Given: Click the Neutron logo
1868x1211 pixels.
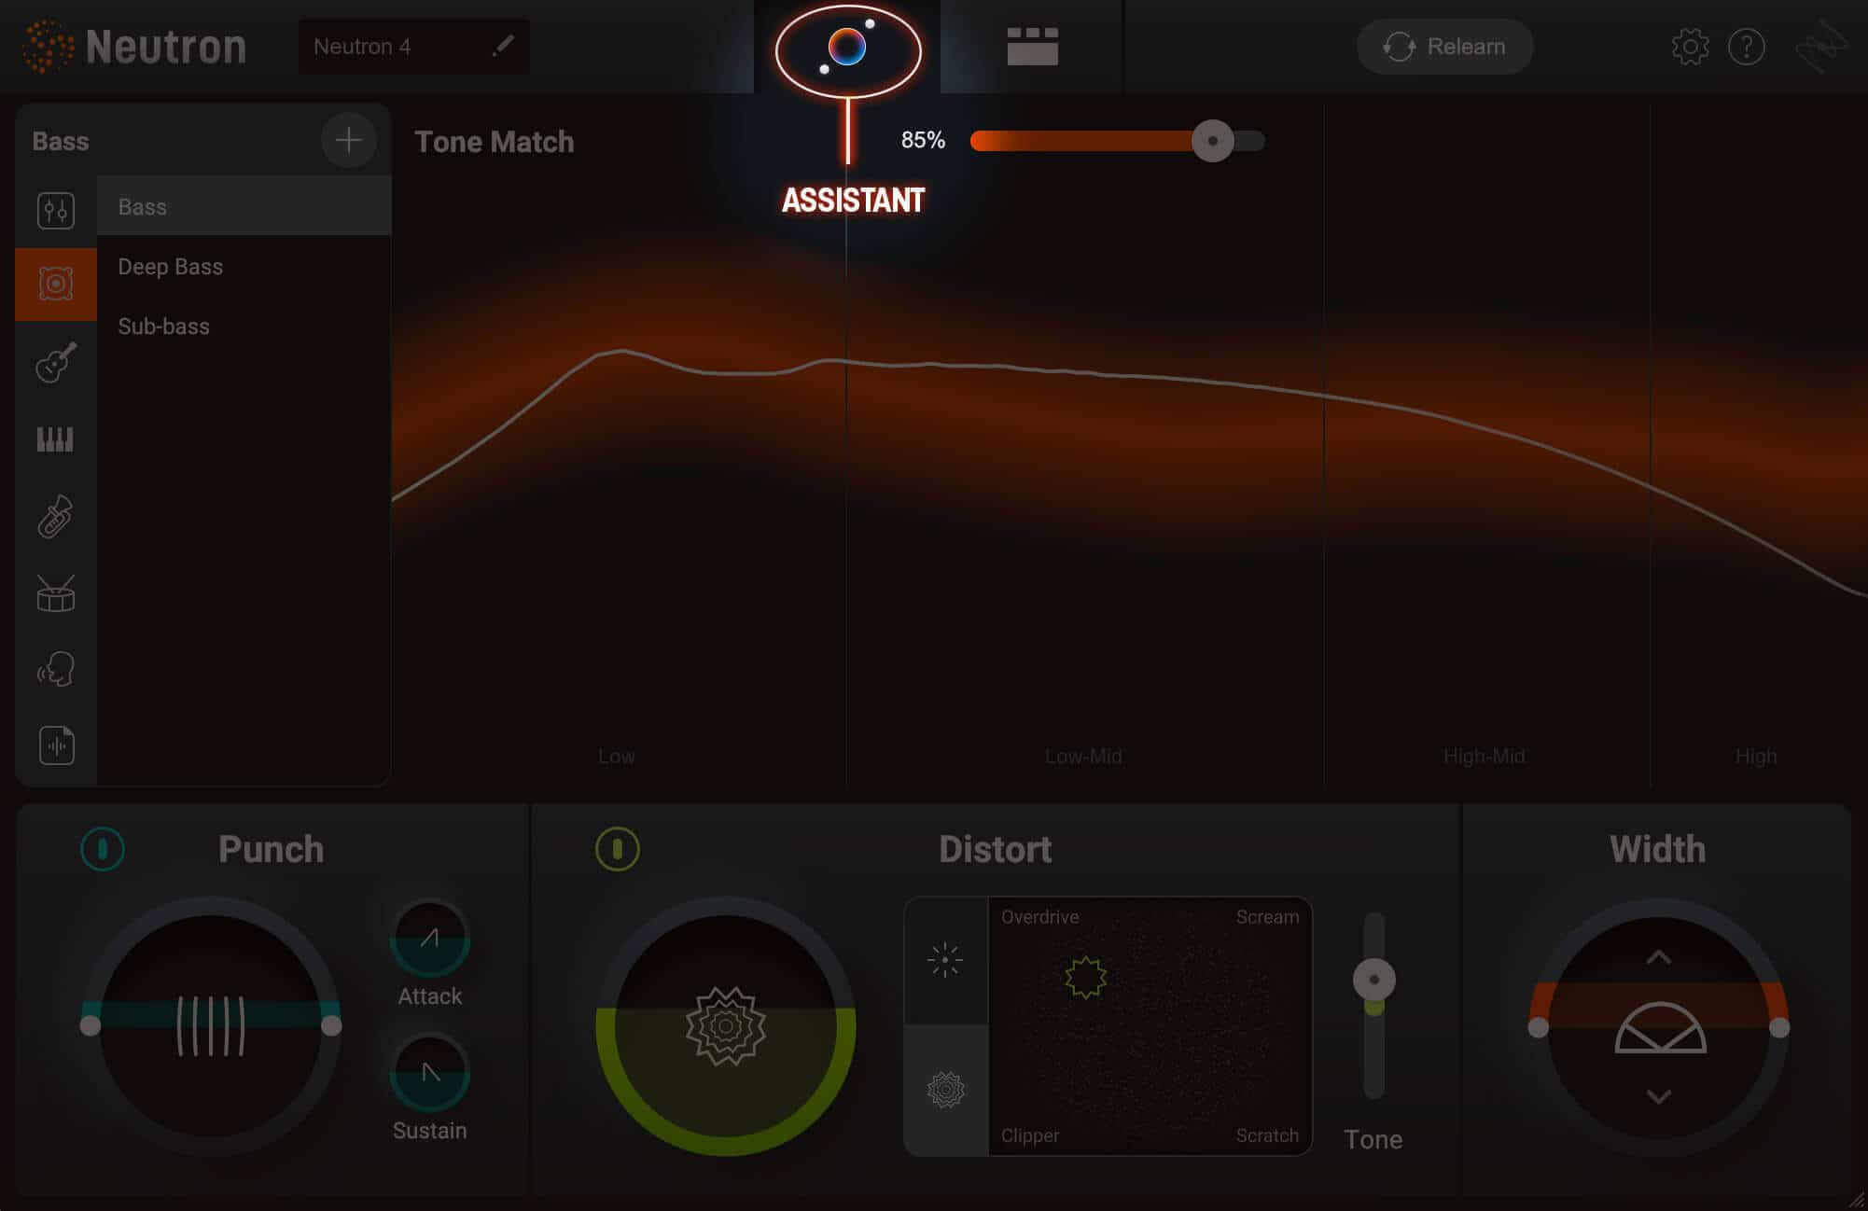Looking at the screenshot, I should [x=133, y=46].
